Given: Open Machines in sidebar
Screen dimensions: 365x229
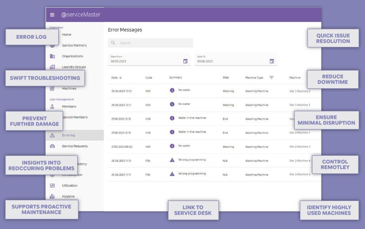Looking at the screenshot, I should coord(69,88).
